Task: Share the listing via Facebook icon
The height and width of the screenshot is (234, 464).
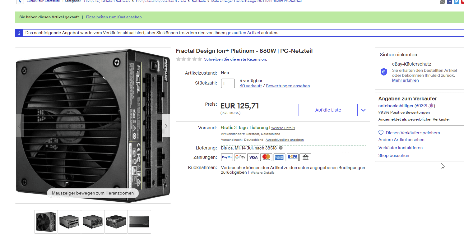Action: tap(449, 2)
